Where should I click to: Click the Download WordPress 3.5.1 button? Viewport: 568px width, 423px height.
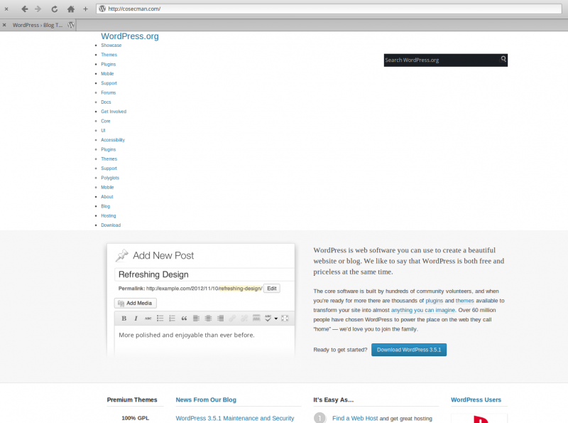[409, 350]
